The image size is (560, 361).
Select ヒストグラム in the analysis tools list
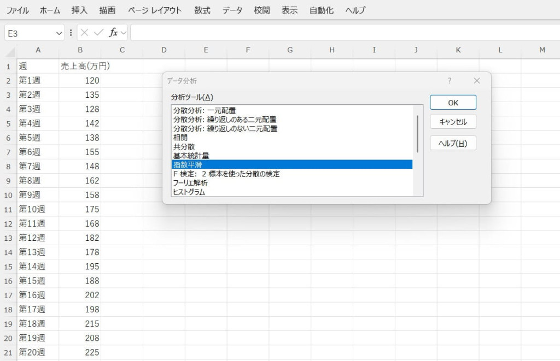(x=189, y=192)
